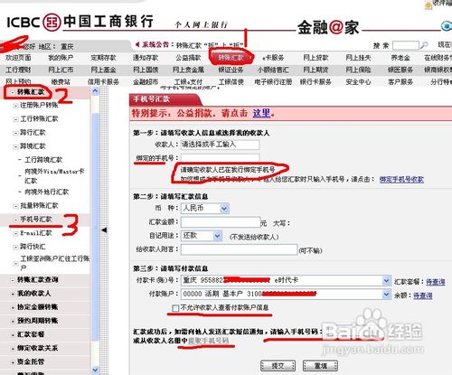
Task: Expand 转账汇款查询 section
Action: [13, 280]
